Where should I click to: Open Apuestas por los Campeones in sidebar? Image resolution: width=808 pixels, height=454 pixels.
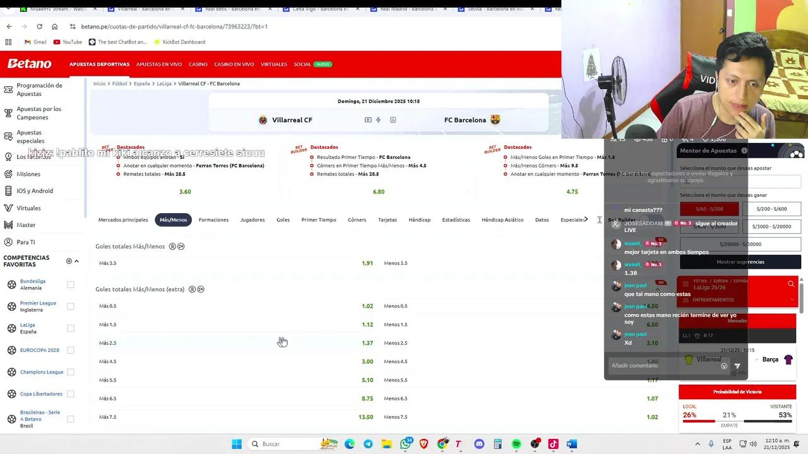click(39, 113)
